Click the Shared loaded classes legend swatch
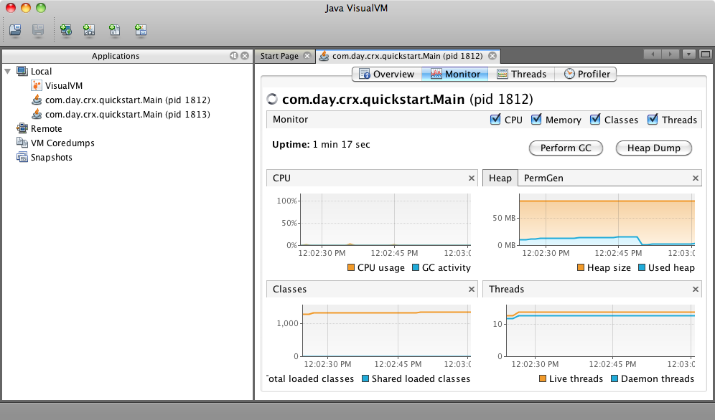The height and width of the screenshot is (420, 715). coord(365,378)
